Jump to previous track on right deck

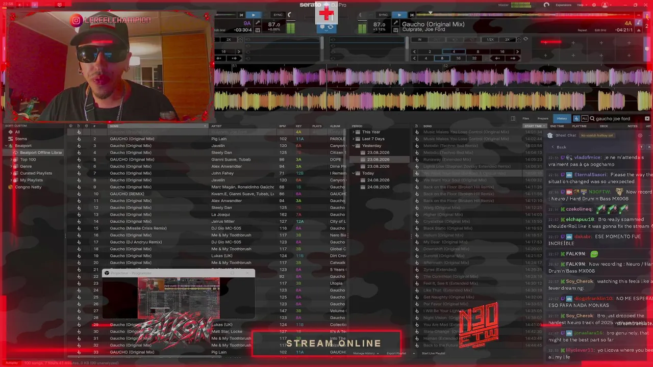[x=412, y=15]
